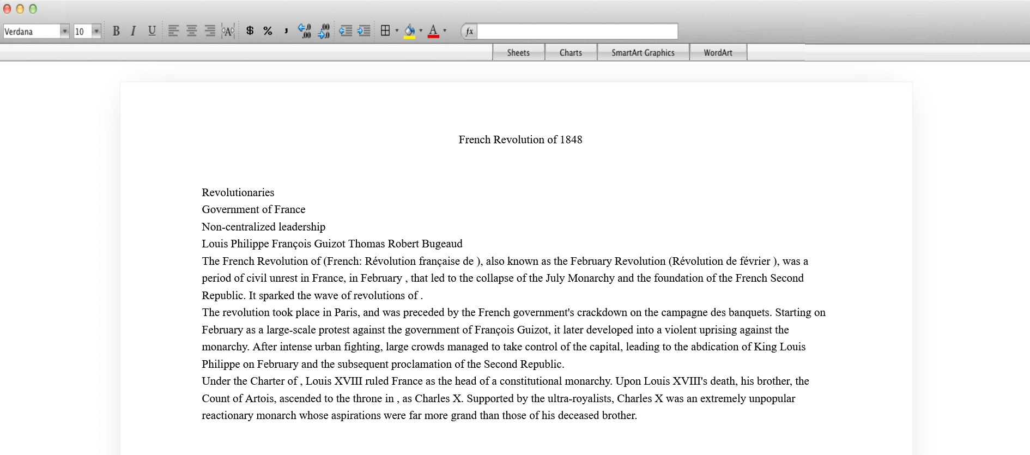Open the Verdana font name dropdown arrow
1030x455 pixels.
tap(64, 31)
